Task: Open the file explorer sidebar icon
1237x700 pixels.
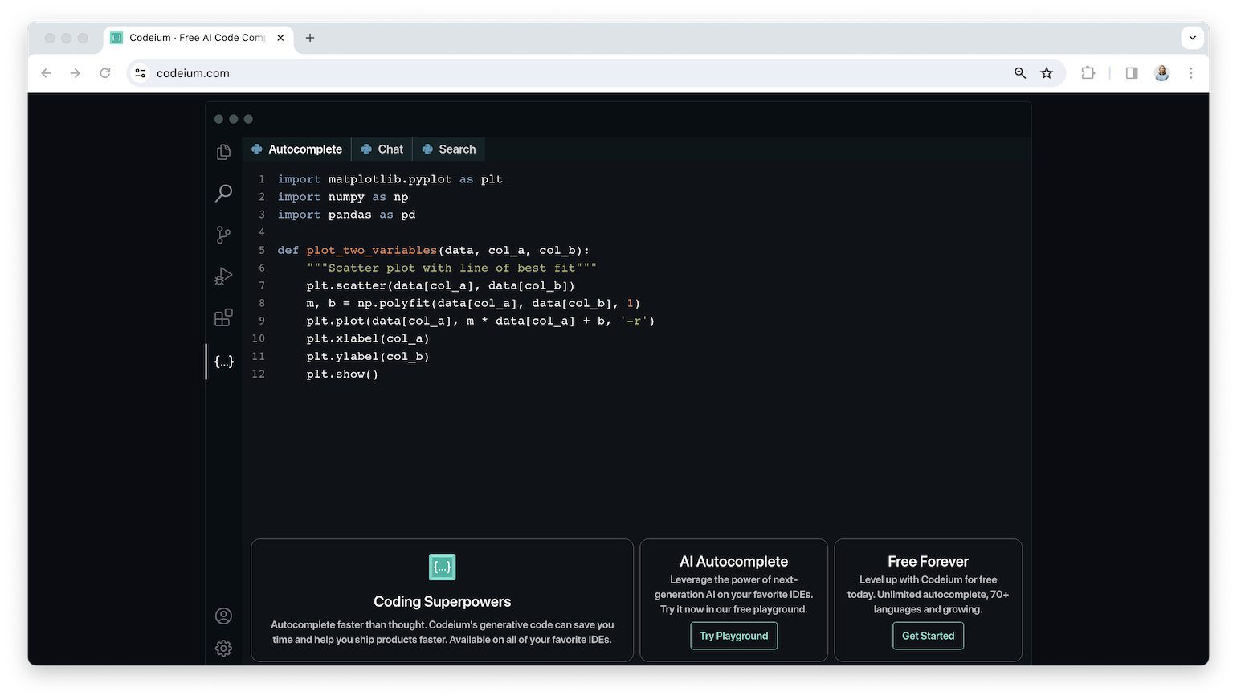Action: pos(223,151)
